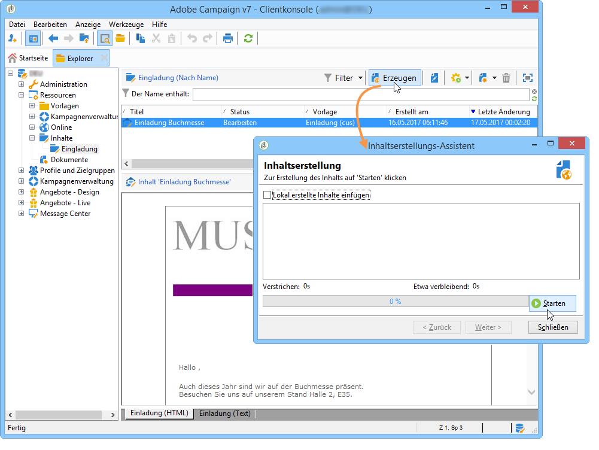The width and height of the screenshot is (599, 450).
Task: Click the paste clipboard toolbar icon
Action: tap(172, 38)
